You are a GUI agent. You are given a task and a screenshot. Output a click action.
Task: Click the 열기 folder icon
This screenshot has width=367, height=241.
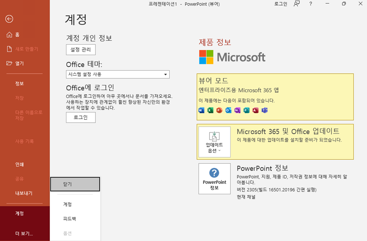tap(9, 63)
